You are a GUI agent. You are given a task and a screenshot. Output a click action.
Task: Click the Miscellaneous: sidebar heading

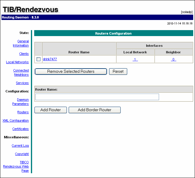click(16, 137)
